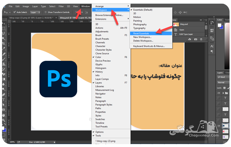
Task: Select the Eraser tool
Action: click(x=4, y=74)
